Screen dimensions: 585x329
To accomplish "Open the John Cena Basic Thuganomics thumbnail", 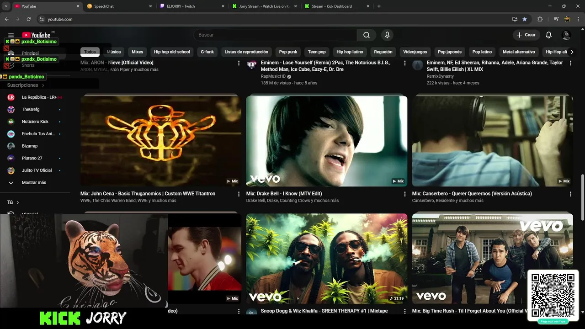I will (161, 141).
